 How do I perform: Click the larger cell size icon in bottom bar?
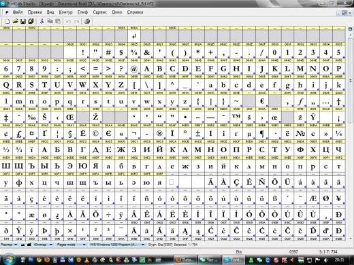[29, 245]
